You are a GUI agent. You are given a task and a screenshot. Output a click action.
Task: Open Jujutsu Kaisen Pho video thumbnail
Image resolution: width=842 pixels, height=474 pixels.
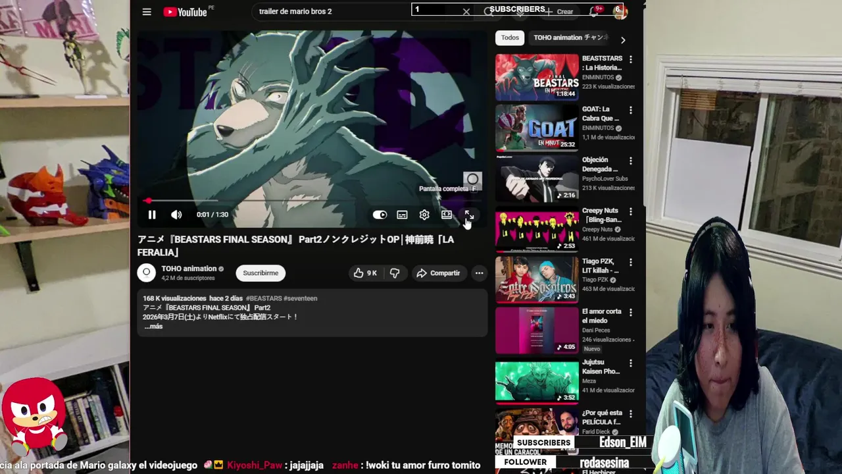click(x=537, y=381)
